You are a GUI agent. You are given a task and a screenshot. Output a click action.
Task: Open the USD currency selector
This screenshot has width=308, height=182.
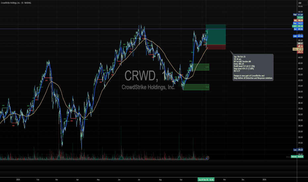[299, 3]
